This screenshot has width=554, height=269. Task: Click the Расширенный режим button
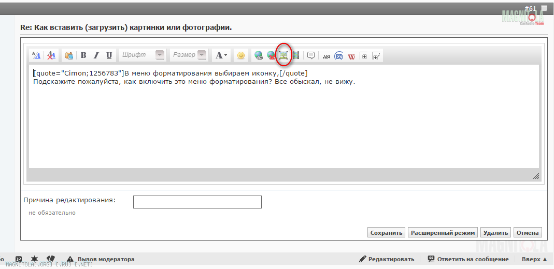[x=443, y=233]
